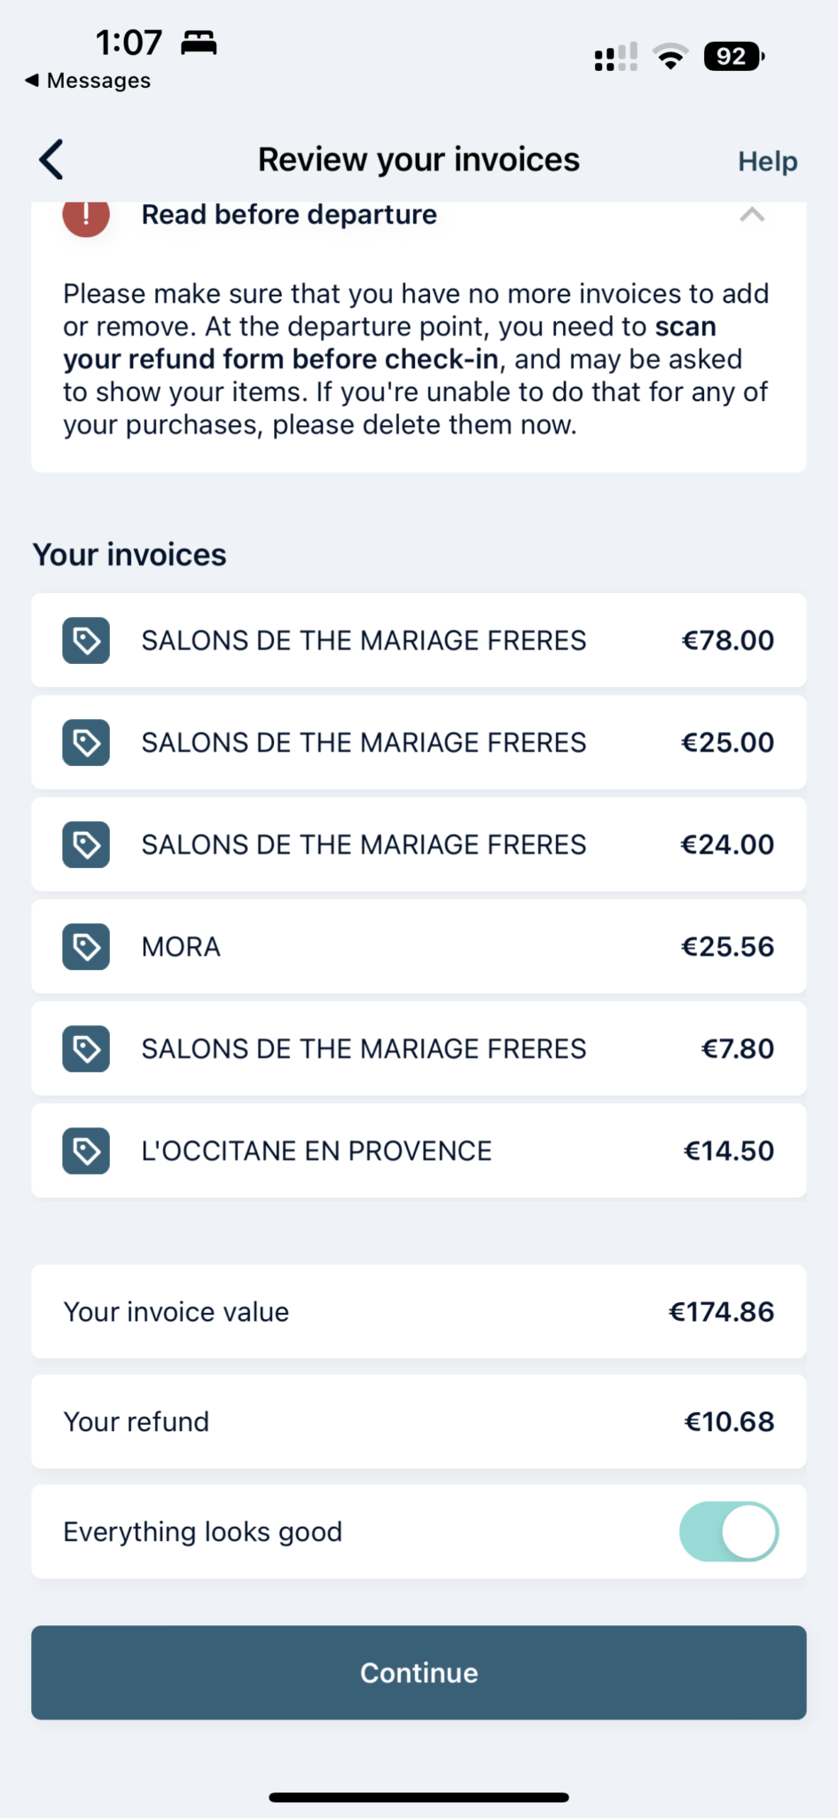Tap the back arrow icon

51,160
